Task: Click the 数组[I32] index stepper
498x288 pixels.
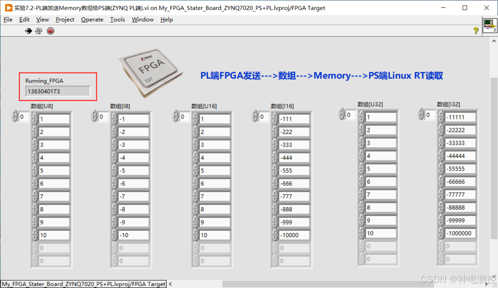Action: 421,114
